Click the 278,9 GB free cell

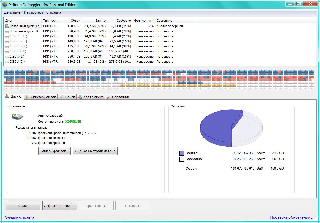[x=120, y=62]
